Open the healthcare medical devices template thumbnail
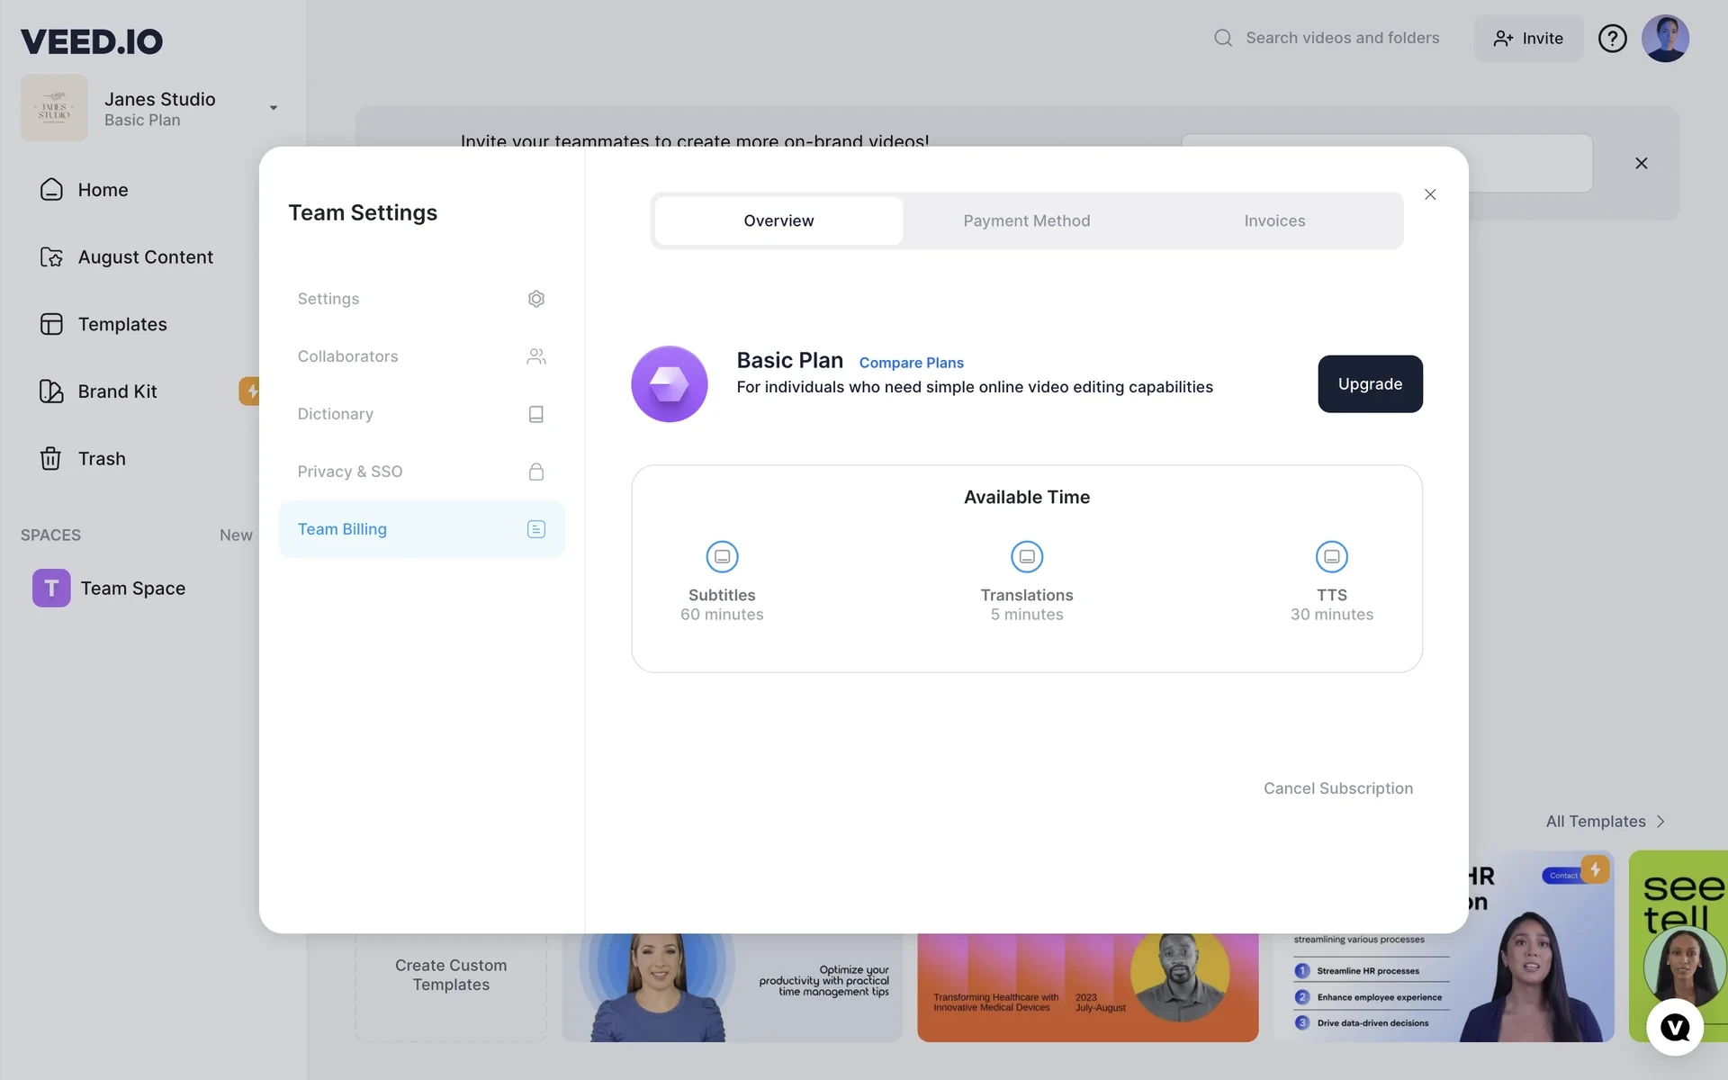This screenshot has height=1080, width=1728. 1087,987
